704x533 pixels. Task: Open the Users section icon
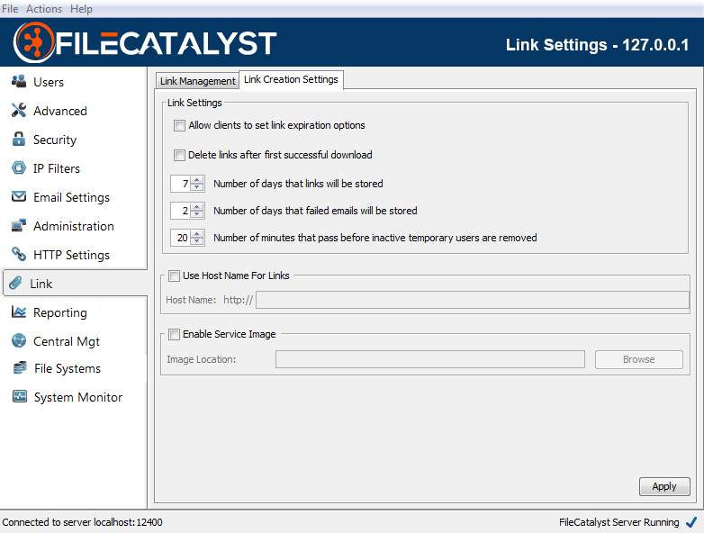tap(18, 81)
